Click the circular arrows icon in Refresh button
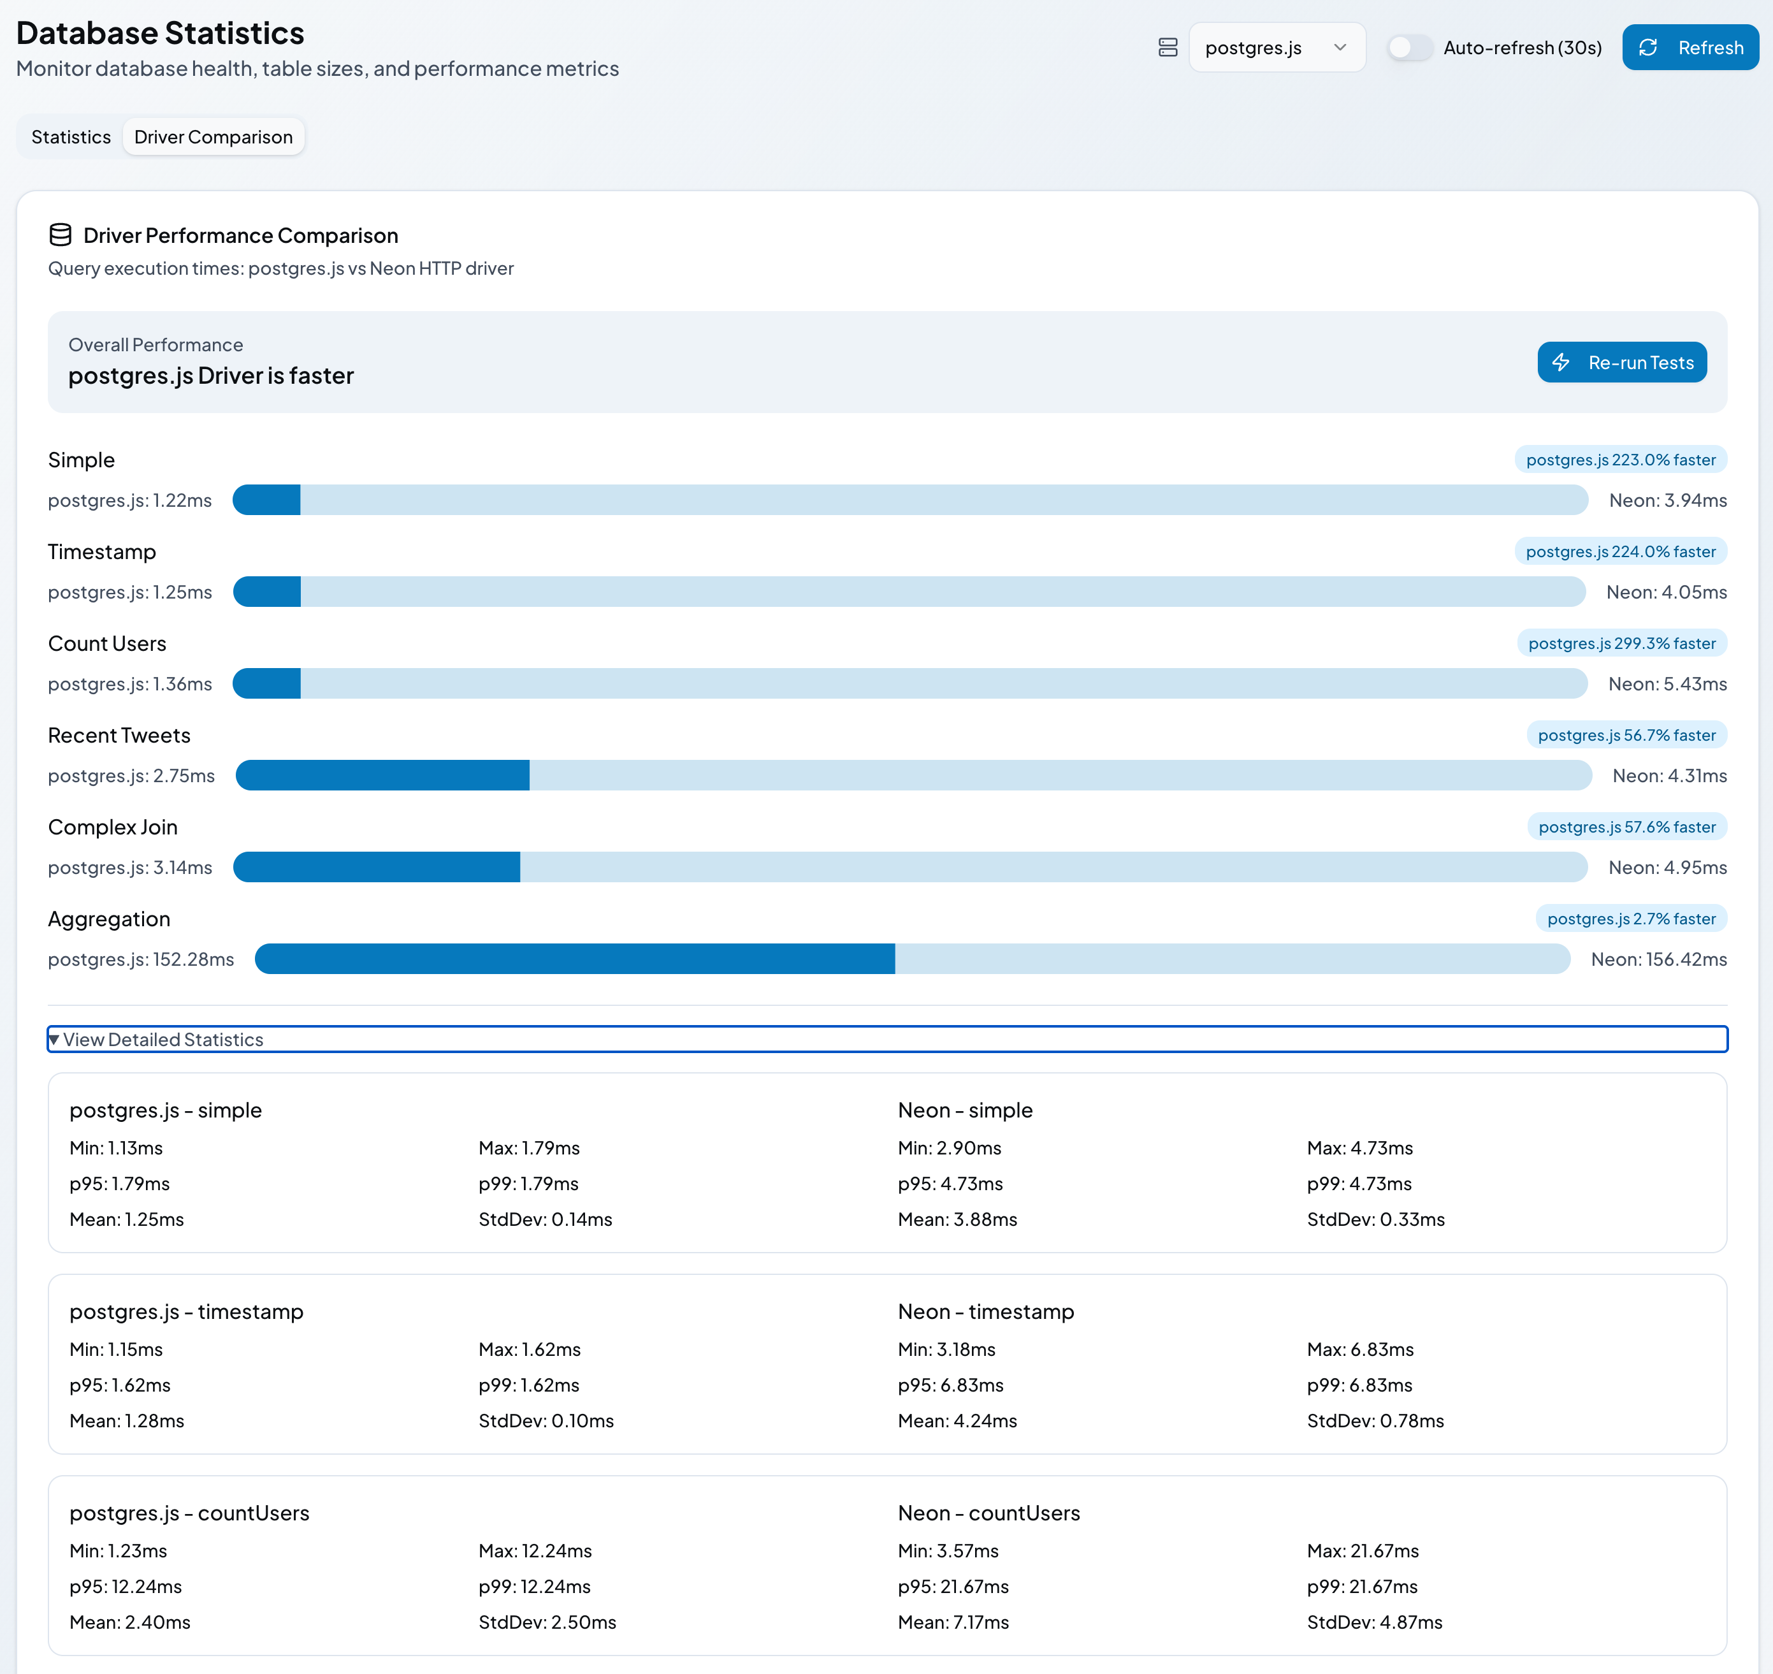This screenshot has height=1674, width=1773. 1648,47
